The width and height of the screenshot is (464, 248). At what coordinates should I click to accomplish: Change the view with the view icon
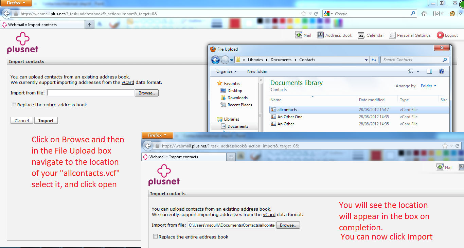point(411,71)
